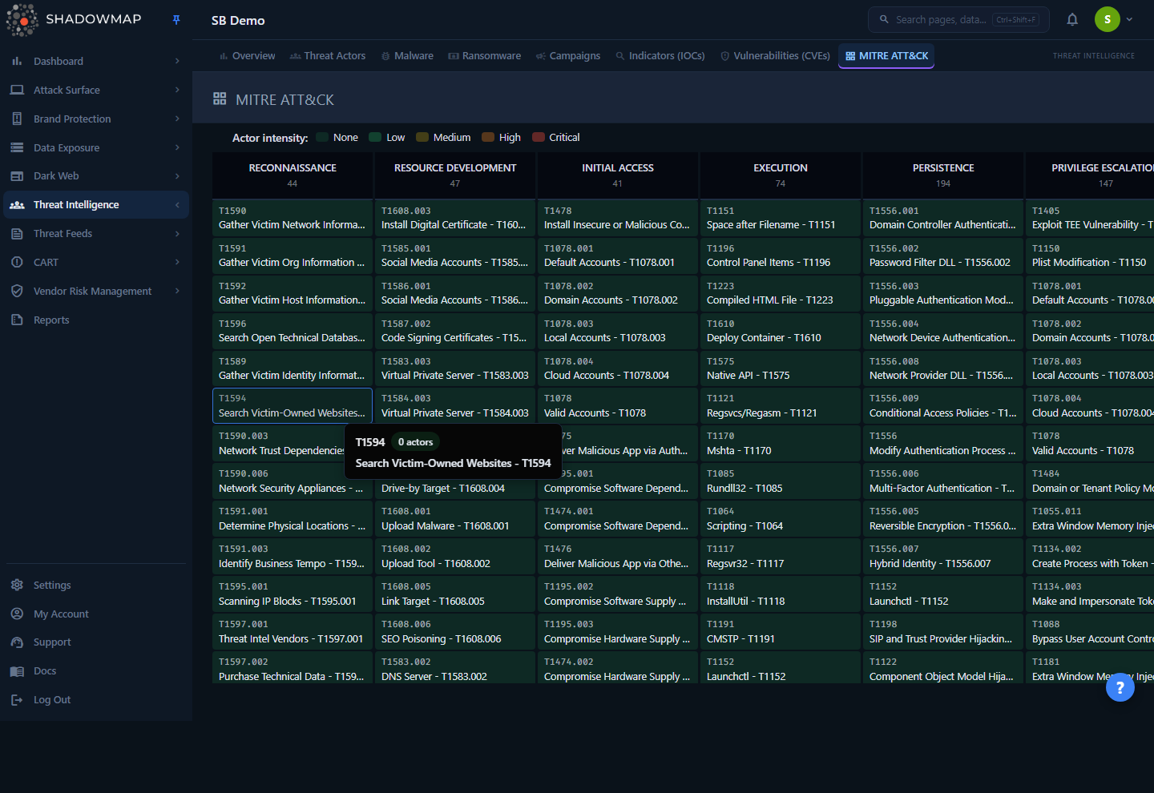
Task: Select T1594 Search Victim-Owned Websites cell
Action: (293, 406)
